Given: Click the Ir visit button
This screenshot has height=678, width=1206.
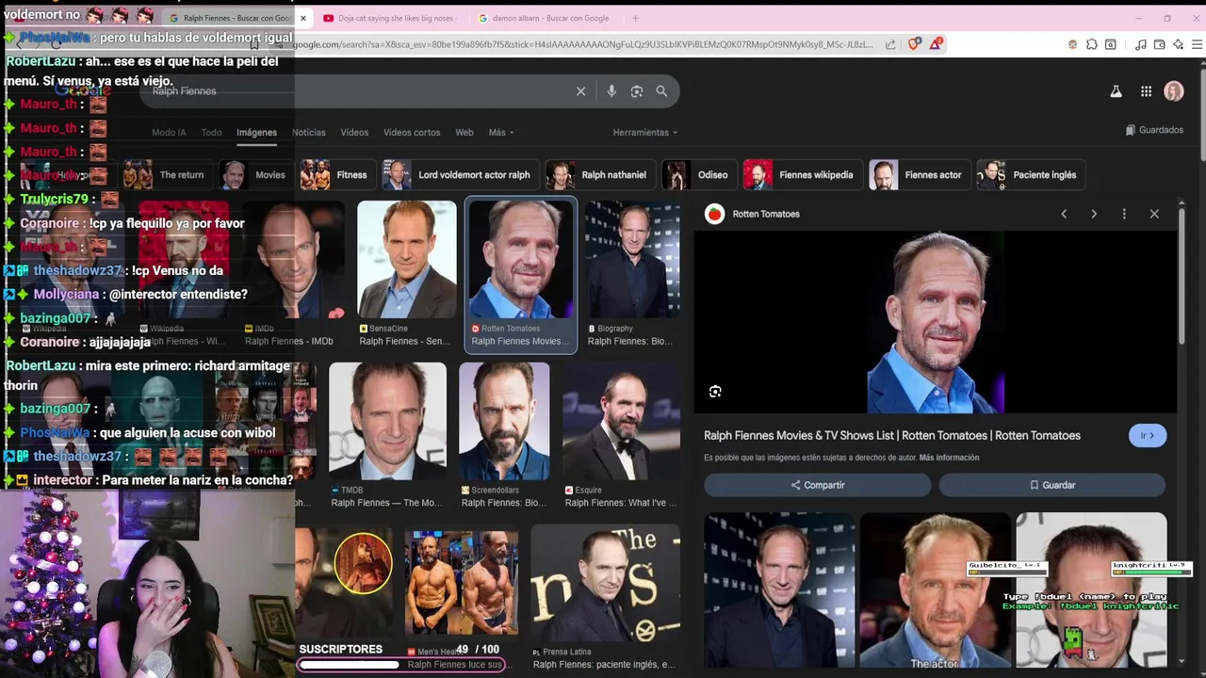Looking at the screenshot, I should tap(1148, 436).
